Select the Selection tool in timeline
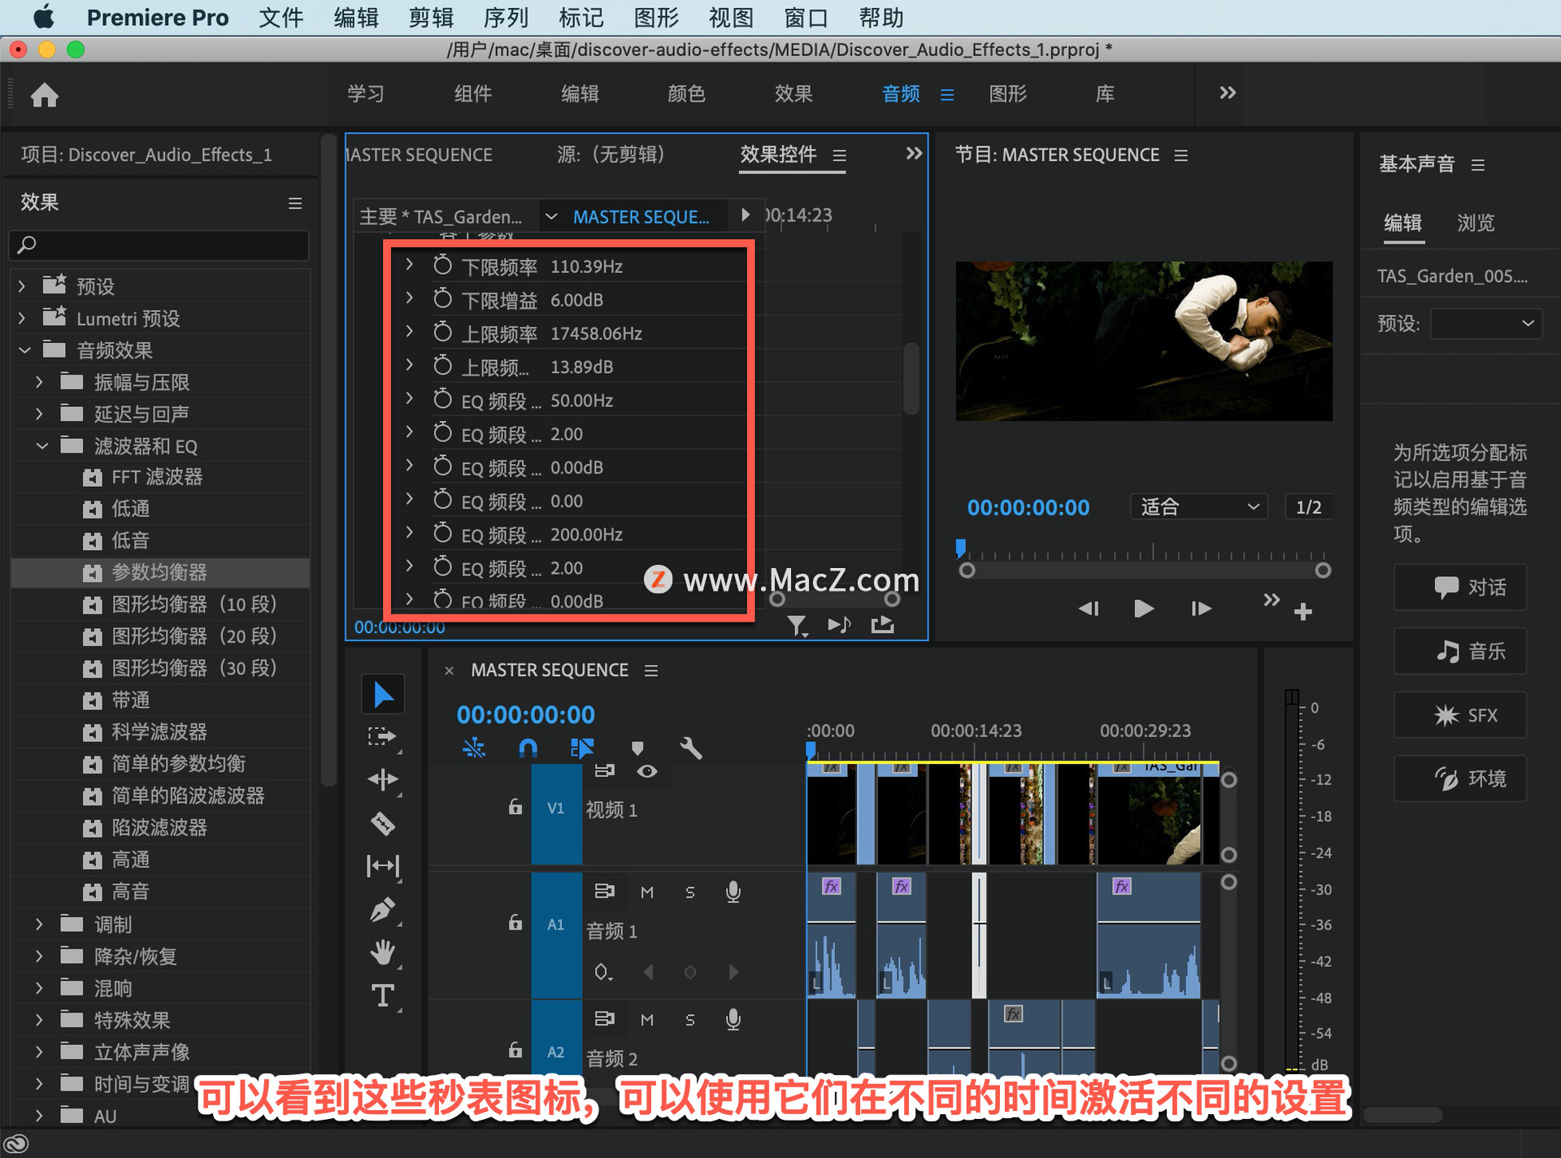Viewport: 1561px width, 1158px height. (x=380, y=695)
